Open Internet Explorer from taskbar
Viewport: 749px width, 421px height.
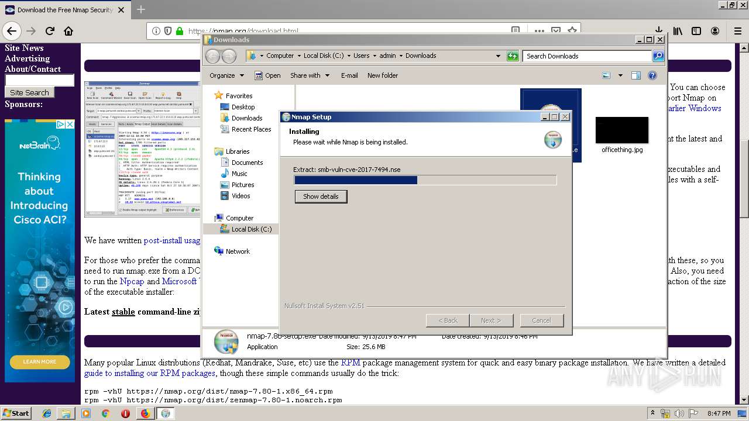pyautogui.click(x=47, y=413)
